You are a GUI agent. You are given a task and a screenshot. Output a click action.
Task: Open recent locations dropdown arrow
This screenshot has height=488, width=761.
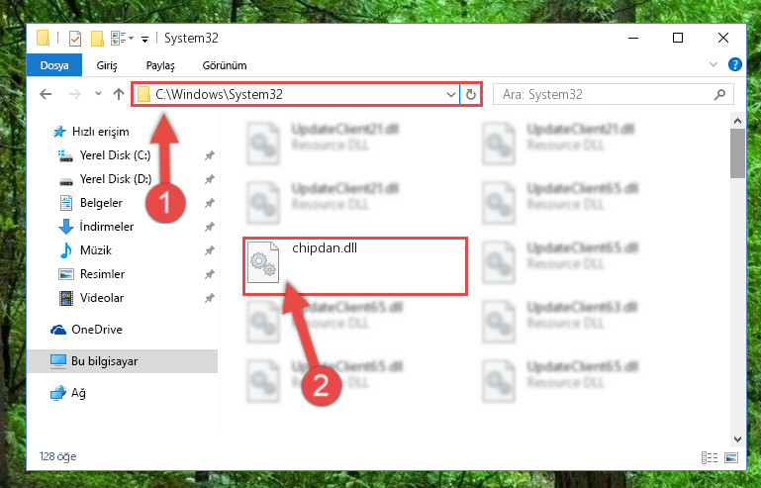98,93
